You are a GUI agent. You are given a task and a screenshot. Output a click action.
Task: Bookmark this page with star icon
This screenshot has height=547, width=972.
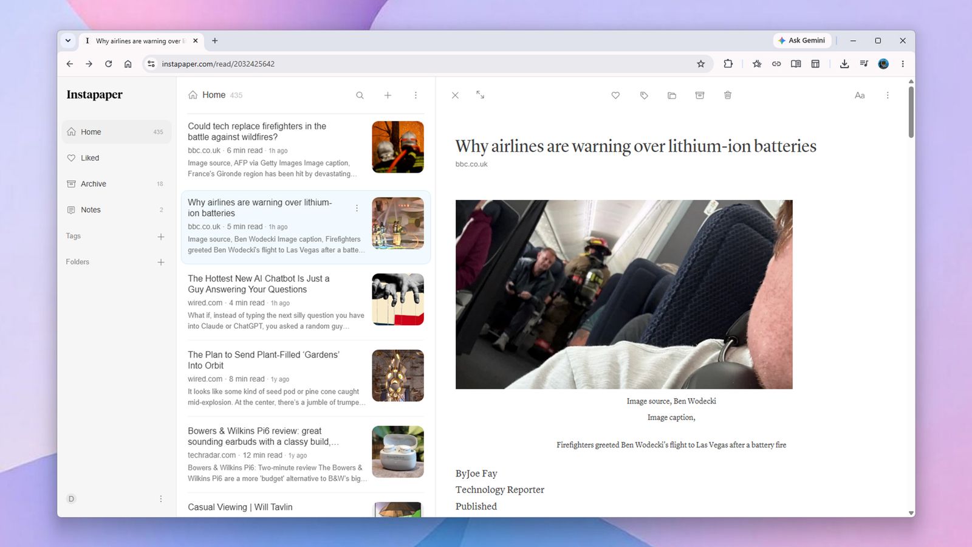700,64
